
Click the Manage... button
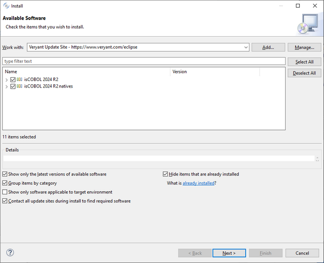click(305, 48)
